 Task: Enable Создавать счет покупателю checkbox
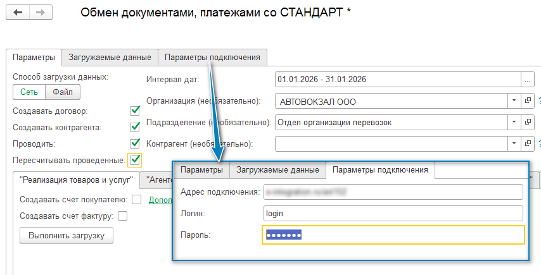(x=136, y=200)
